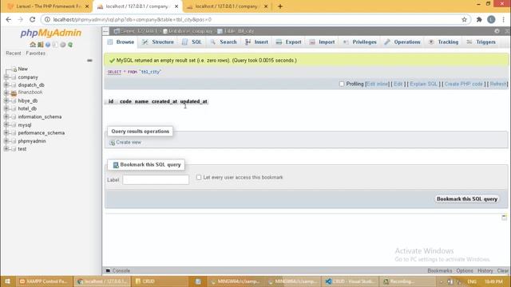511x287 pixels.
Task: Expand the mysql database tree
Action: 6,125
